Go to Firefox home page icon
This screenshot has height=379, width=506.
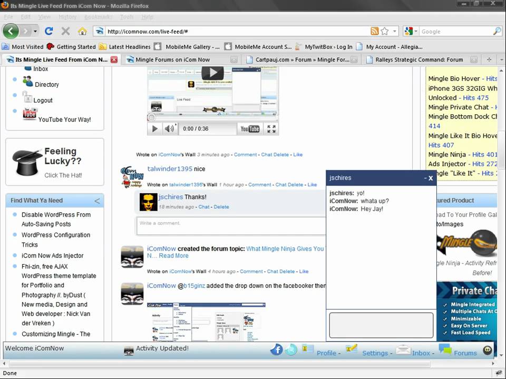coord(82,31)
